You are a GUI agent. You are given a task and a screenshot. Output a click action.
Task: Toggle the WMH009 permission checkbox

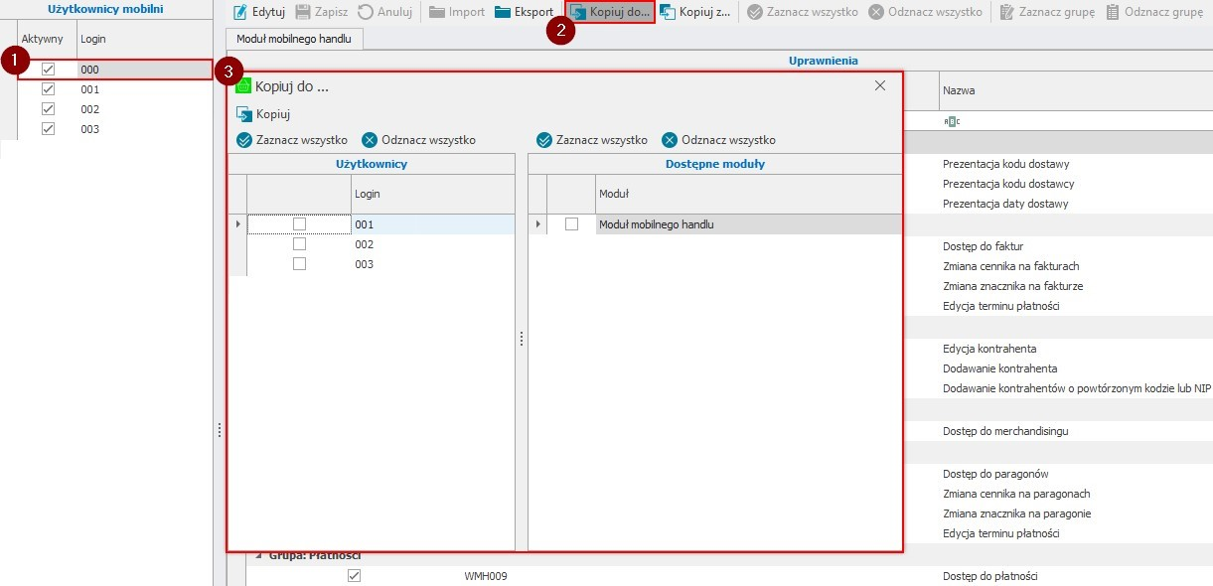coord(354,576)
